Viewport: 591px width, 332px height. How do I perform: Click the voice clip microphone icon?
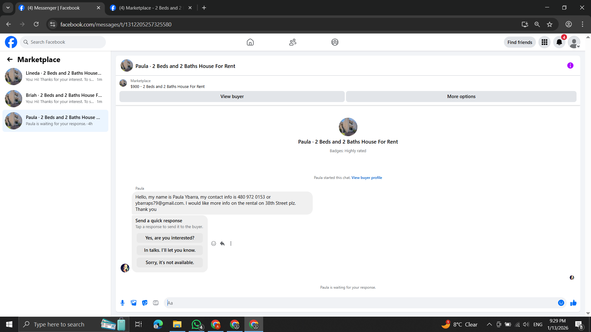point(123,303)
